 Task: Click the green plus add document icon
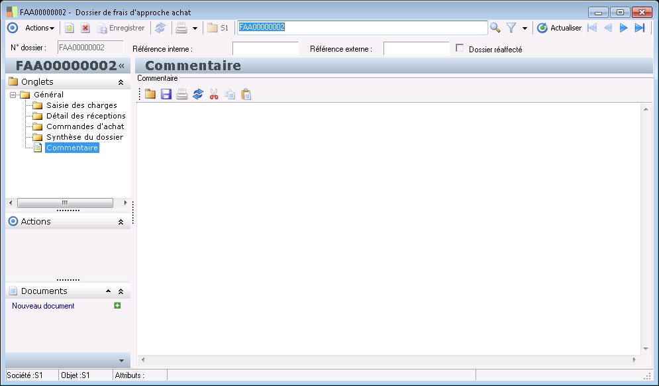click(x=118, y=305)
